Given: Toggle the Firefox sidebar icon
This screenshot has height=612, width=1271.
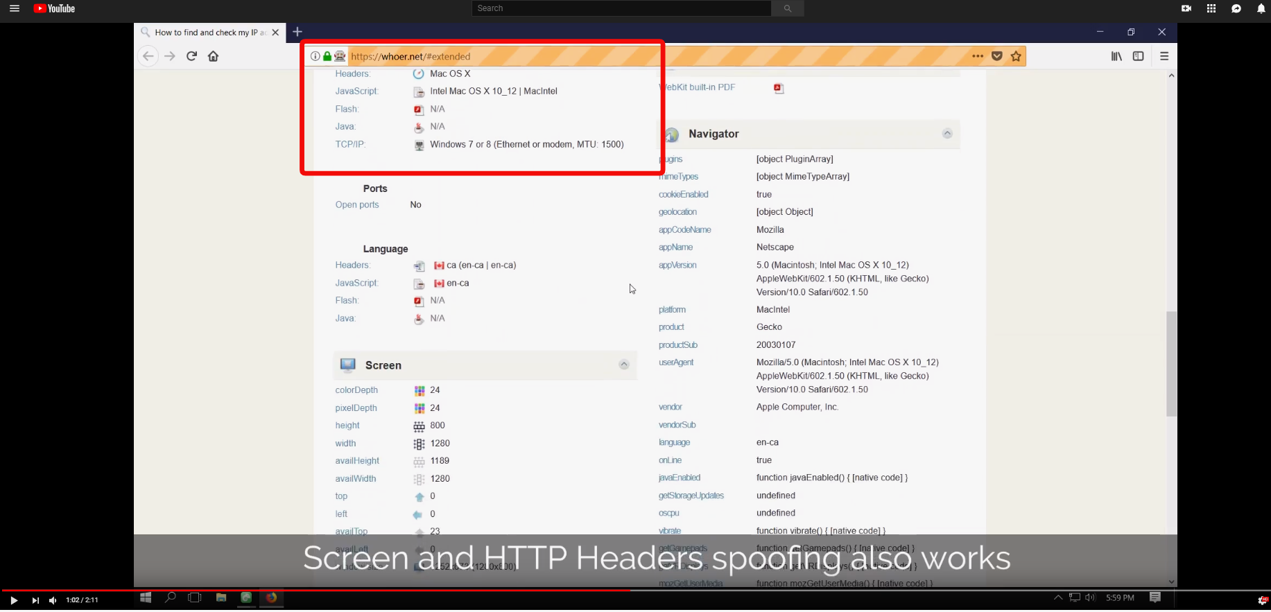Looking at the screenshot, I should pos(1138,56).
